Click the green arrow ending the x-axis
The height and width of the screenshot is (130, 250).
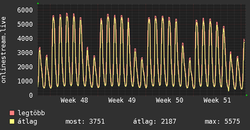(247, 95)
